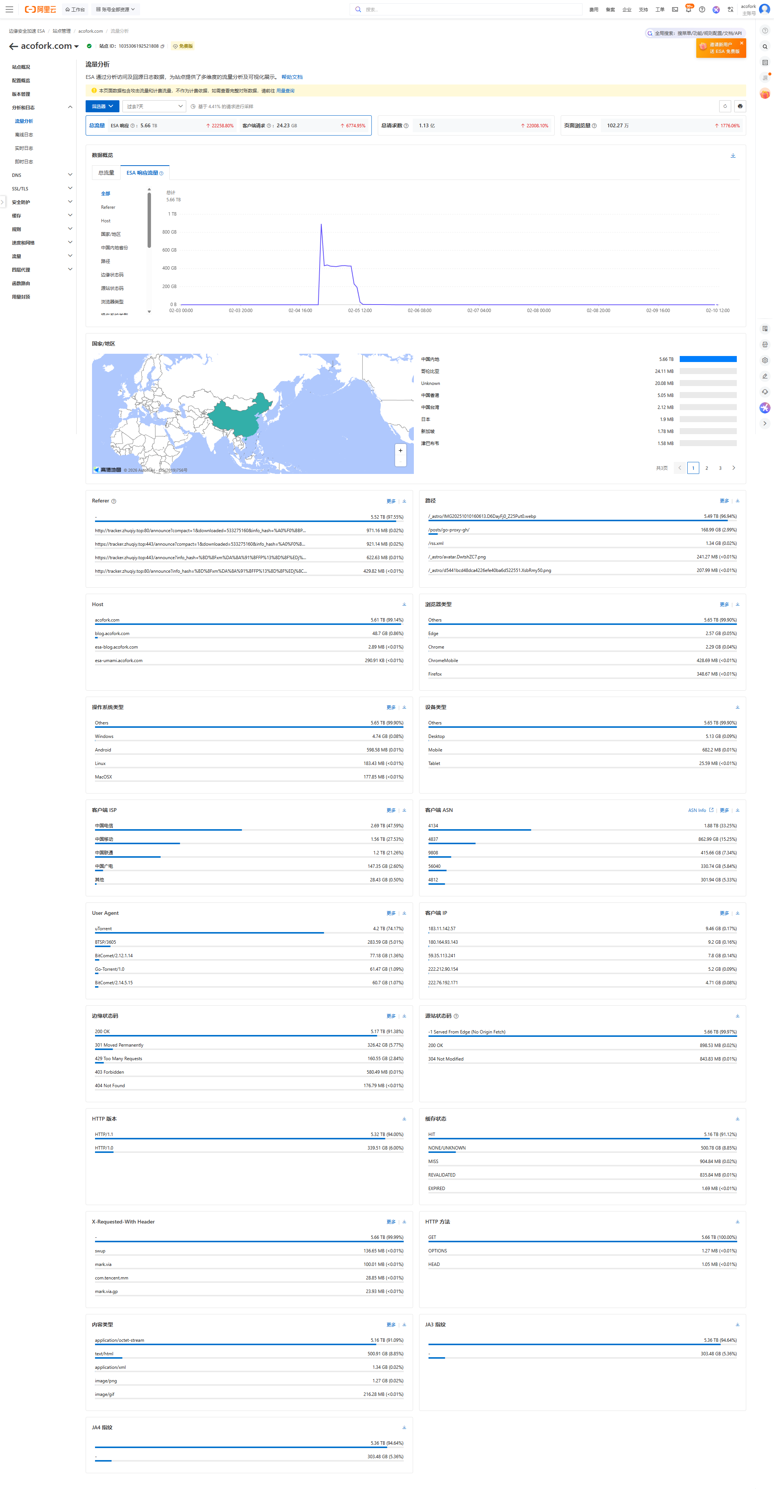This screenshot has width=774, height=1489.
Task: Download the 数据概览 chart data
Action: [733, 155]
